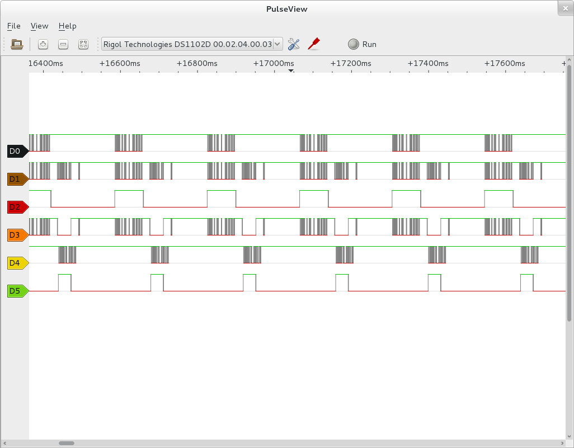The image size is (574, 448).
Task: Zoom in on the waveform view
Action: point(43,44)
